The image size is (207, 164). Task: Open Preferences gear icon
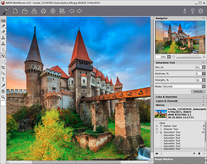200,11
